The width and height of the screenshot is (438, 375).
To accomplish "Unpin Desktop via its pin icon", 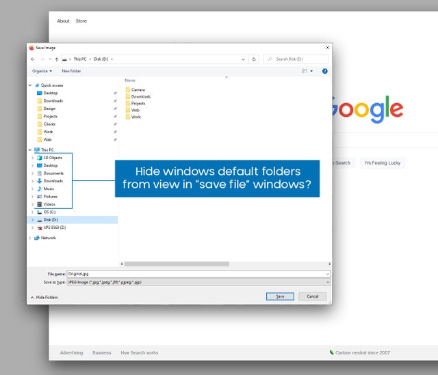I will 115,93.
